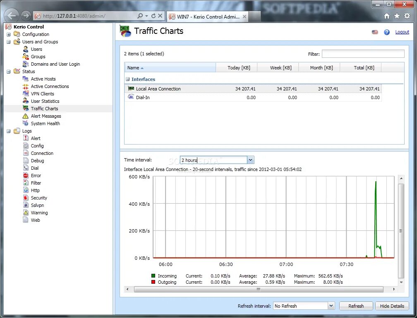Select the Traffic Charts sidebar icon
This screenshot has width=417, height=318.
(26, 109)
